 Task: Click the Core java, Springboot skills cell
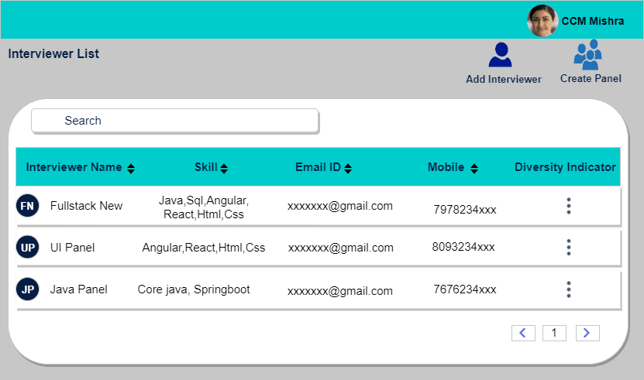pos(194,289)
